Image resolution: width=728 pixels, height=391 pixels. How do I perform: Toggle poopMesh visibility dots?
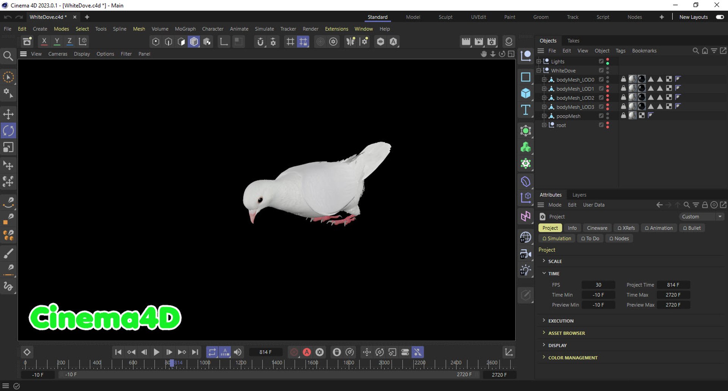pyautogui.click(x=607, y=116)
